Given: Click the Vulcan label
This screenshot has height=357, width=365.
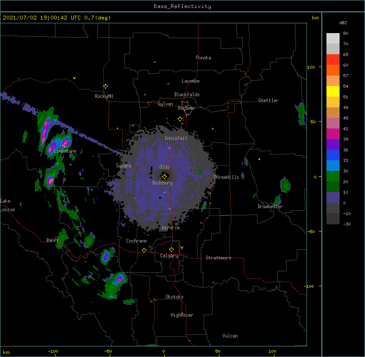Looking at the screenshot, I should point(230,336).
